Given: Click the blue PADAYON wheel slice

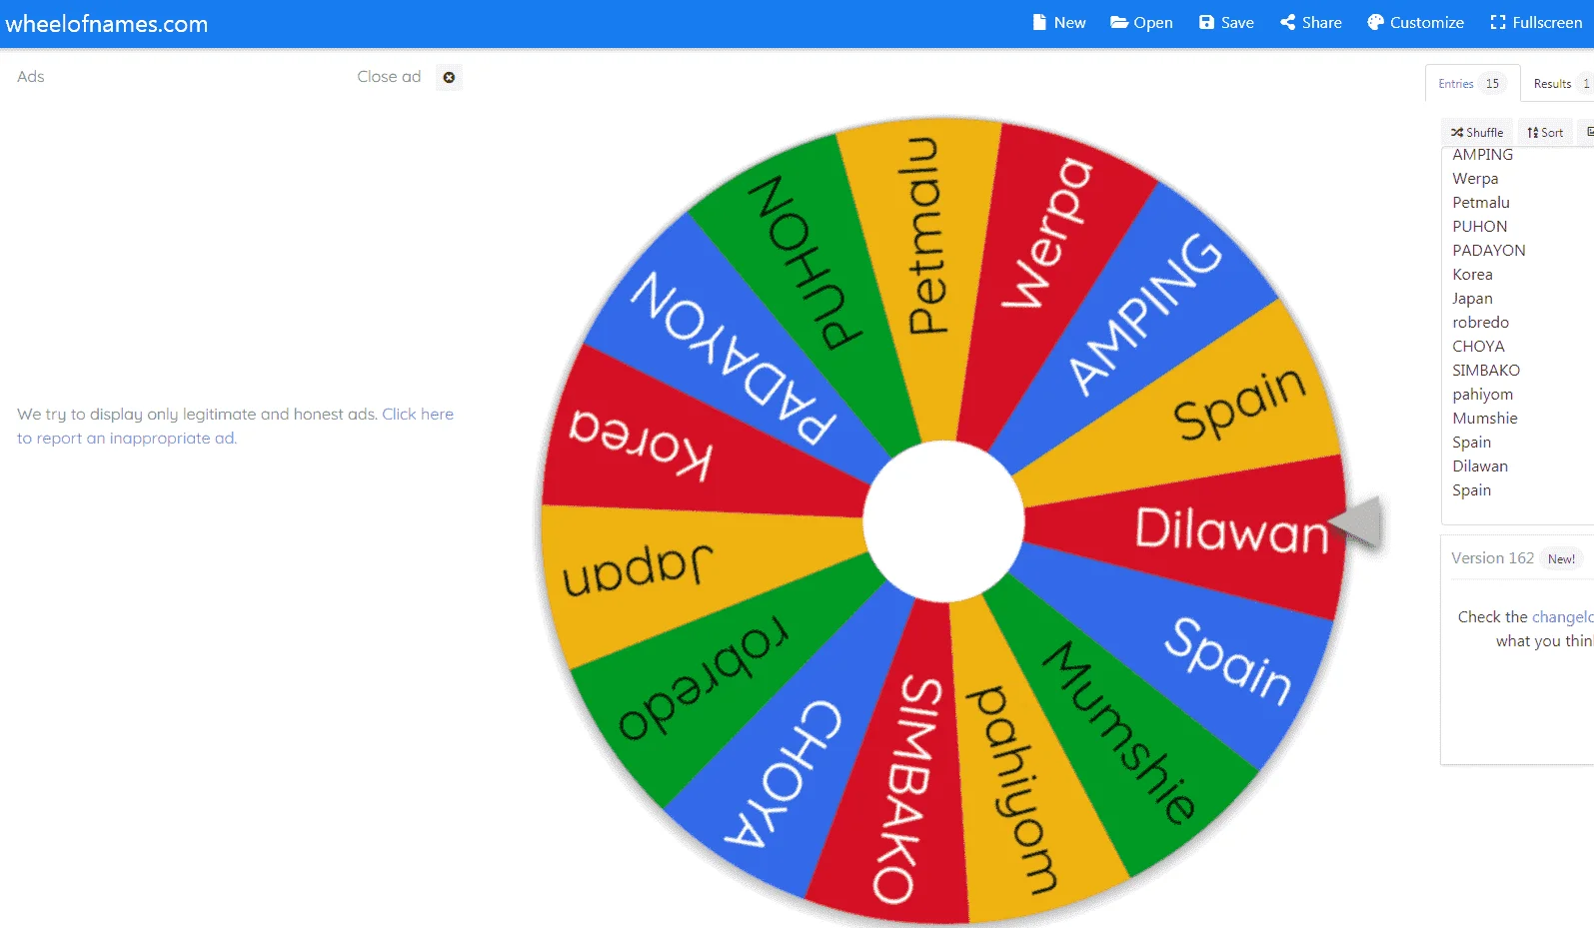Looking at the screenshot, I should pyautogui.click(x=735, y=355).
